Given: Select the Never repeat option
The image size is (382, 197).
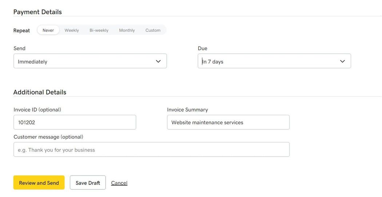Looking at the screenshot, I should 48,30.
